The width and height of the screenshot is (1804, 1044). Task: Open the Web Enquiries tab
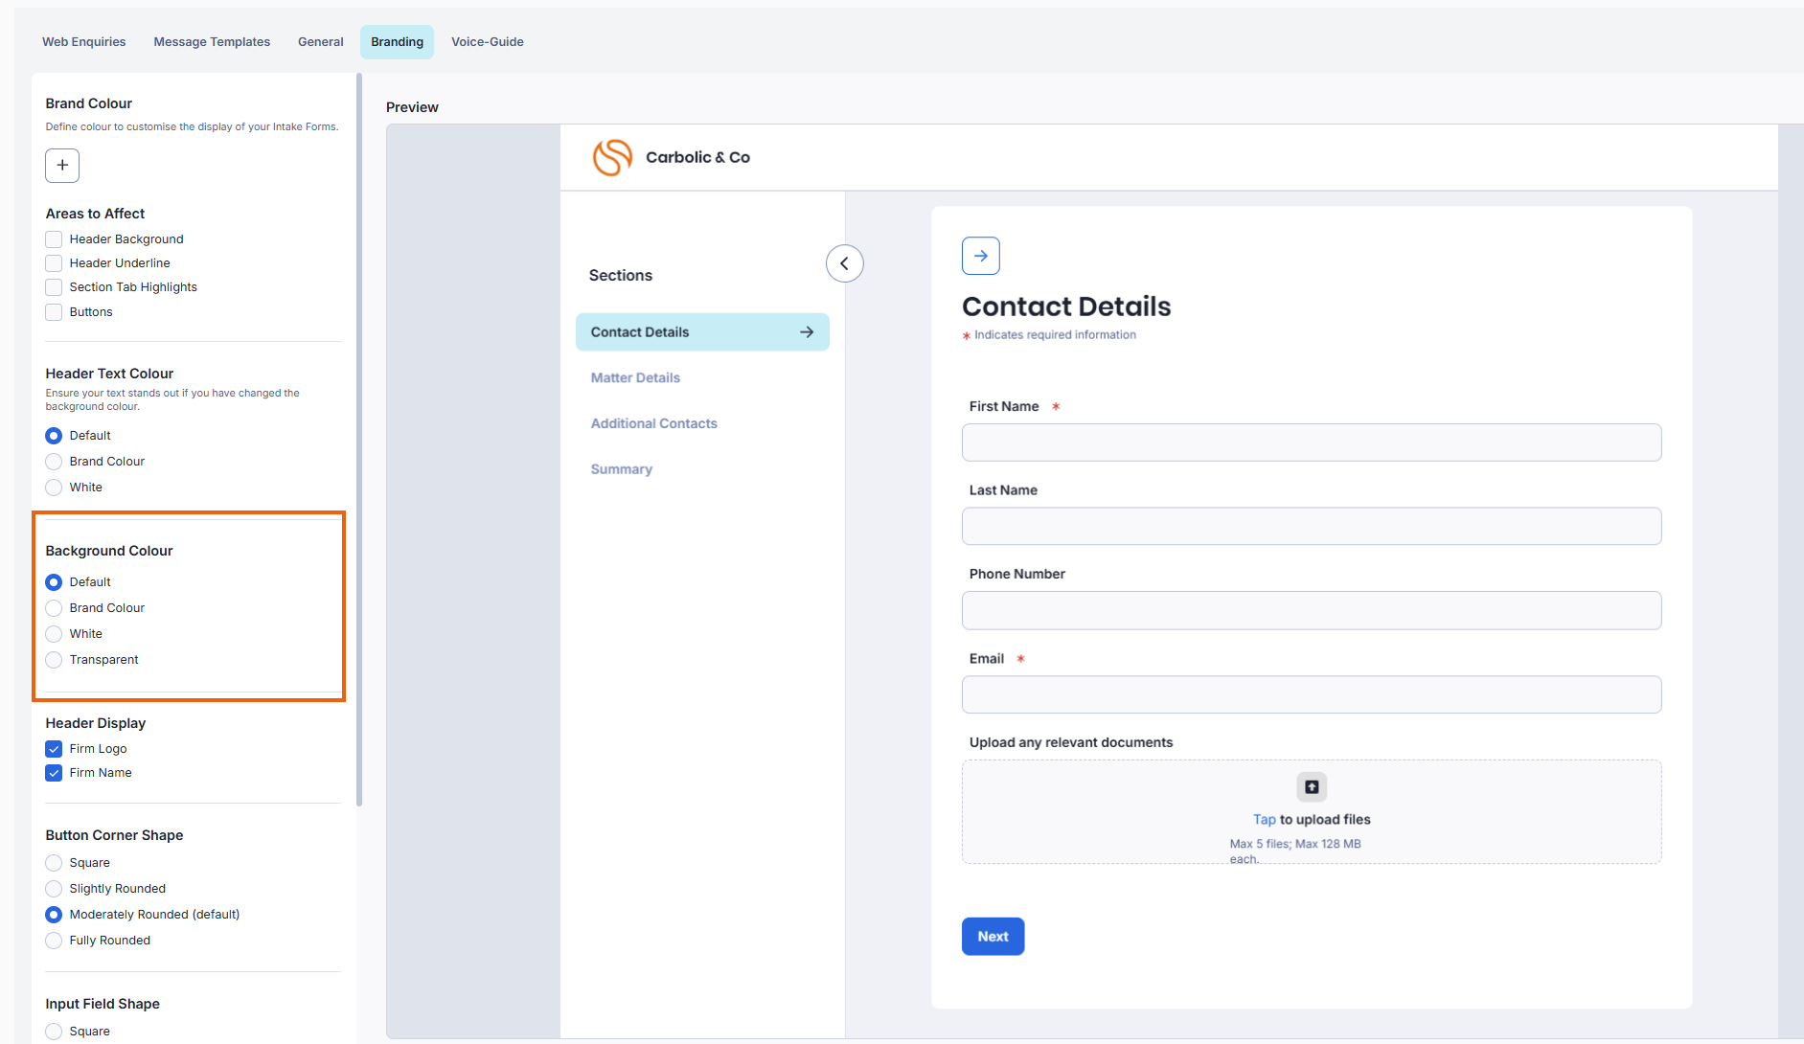84,42
